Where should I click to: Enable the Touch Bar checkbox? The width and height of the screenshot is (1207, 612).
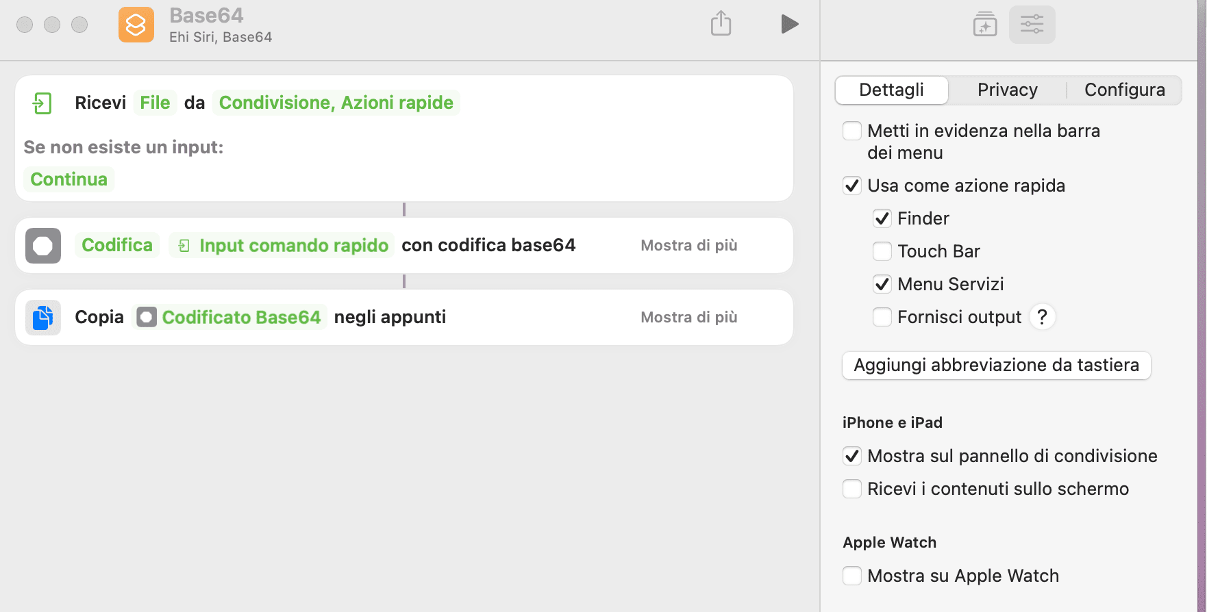point(882,251)
